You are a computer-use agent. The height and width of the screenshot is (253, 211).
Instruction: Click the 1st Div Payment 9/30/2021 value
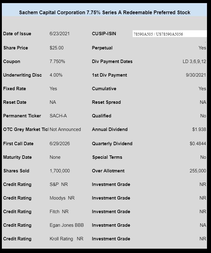click(x=196, y=75)
